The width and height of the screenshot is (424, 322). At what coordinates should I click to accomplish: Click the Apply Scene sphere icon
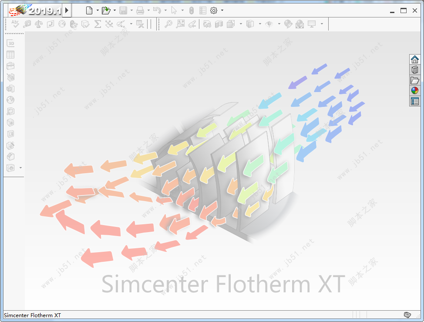[299, 24]
